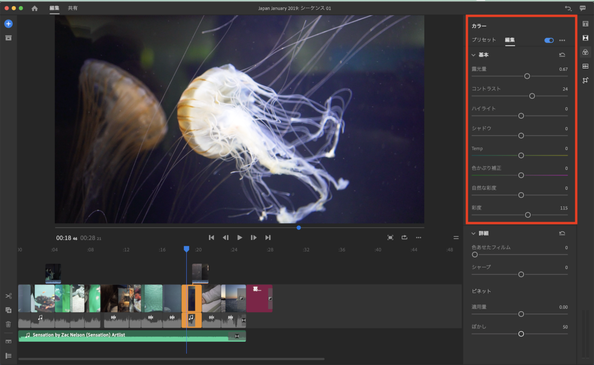Click the blue add media plus button
Screen dimensions: 594x365
(x=8, y=24)
